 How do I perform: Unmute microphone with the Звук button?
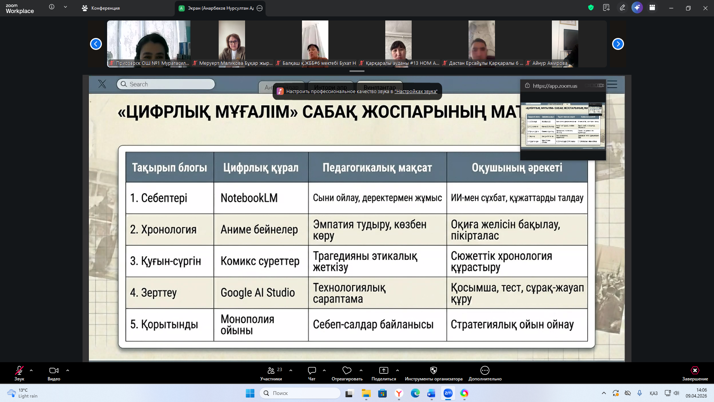(19, 371)
